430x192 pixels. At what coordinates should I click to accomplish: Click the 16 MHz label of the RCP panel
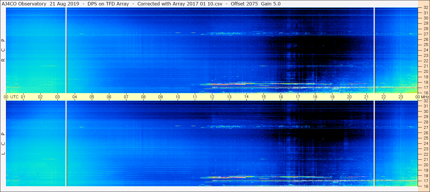426,93
